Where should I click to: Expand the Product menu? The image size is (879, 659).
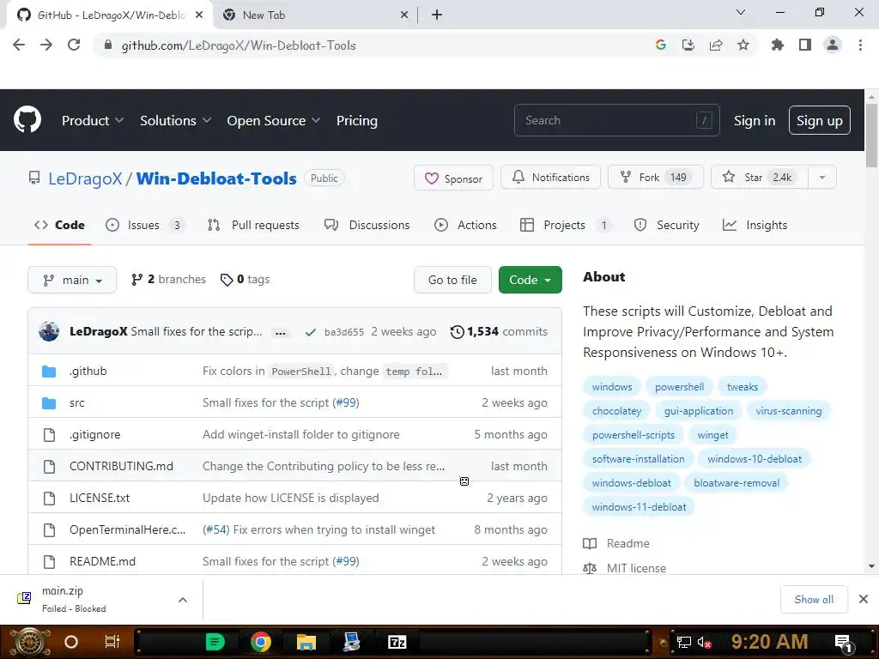tap(93, 120)
